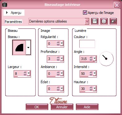Image resolution: width=122 pixels, height=115 pixels.
Task: Click the Profondeur value field
Action: pyautogui.click(x=52, y=59)
